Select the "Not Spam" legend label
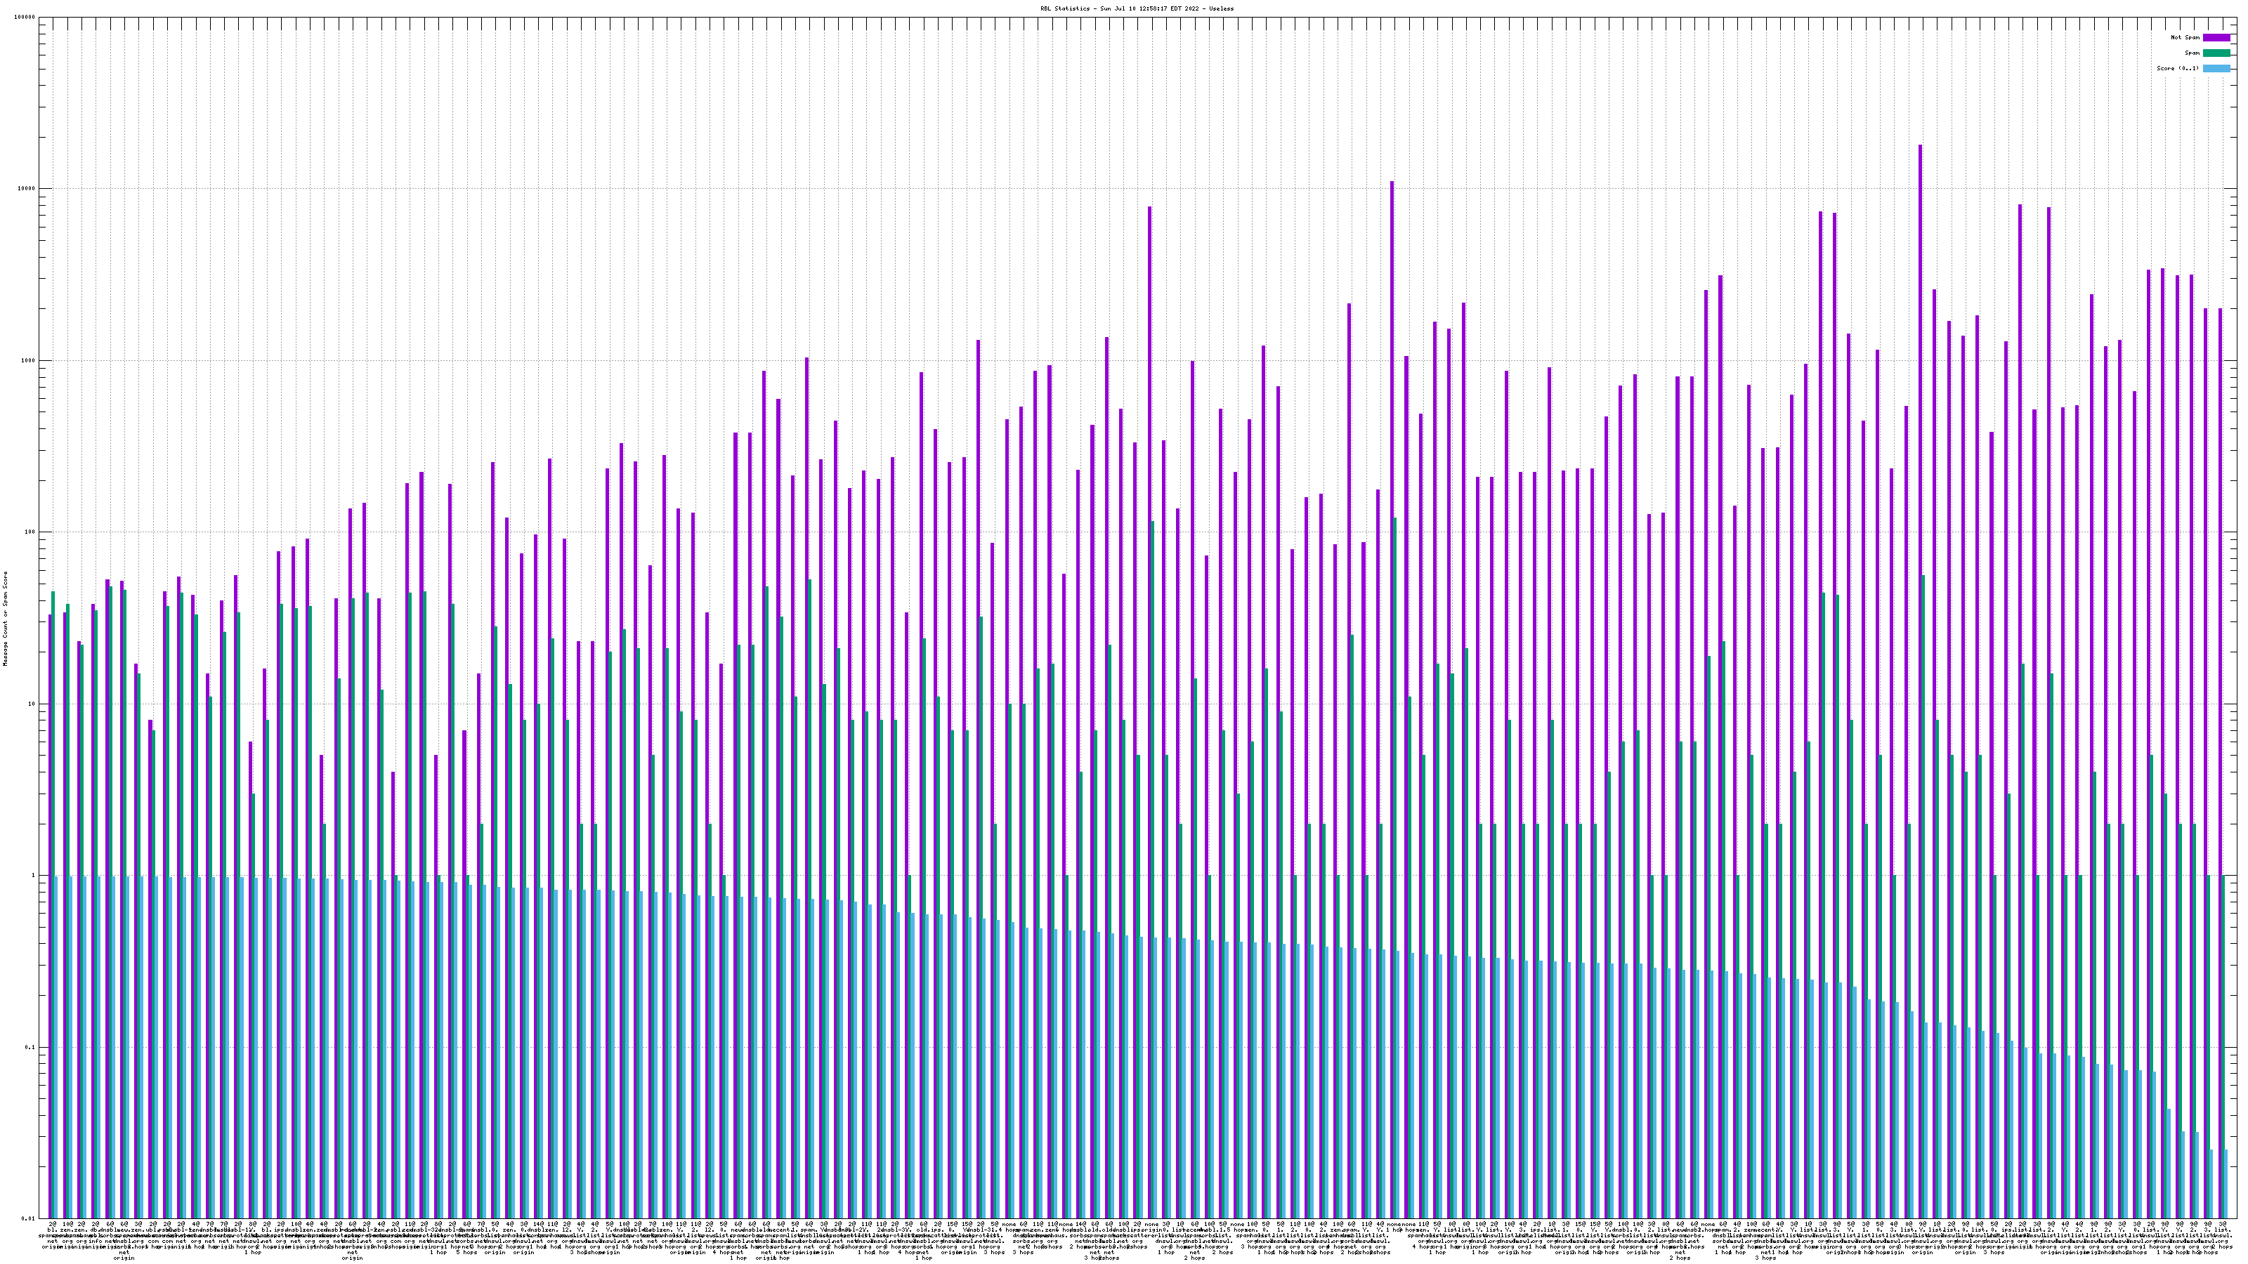2248x1264 pixels. [2185, 37]
